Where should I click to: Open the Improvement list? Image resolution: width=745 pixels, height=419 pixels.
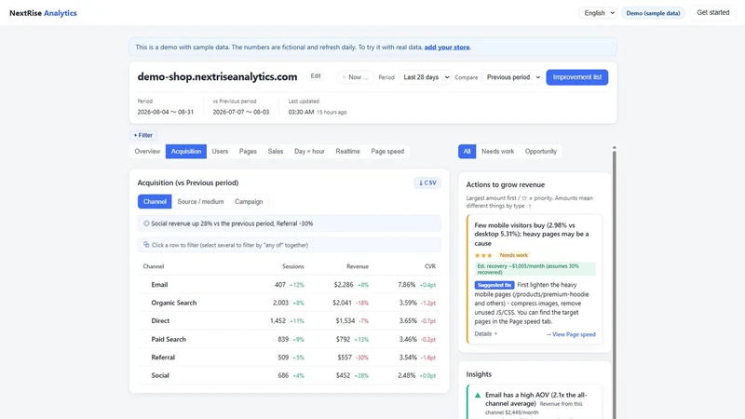click(576, 77)
